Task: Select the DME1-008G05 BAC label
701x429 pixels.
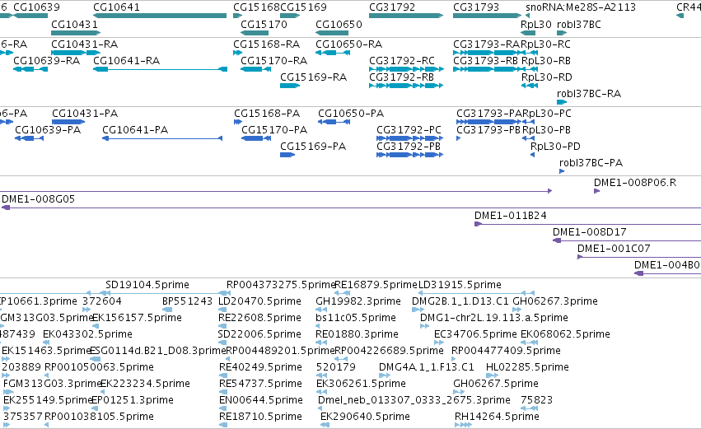Action: pyautogui.click(x=39, y=199)
